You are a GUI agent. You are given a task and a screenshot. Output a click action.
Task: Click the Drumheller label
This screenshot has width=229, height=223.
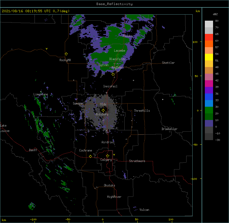tap(169, 129)
